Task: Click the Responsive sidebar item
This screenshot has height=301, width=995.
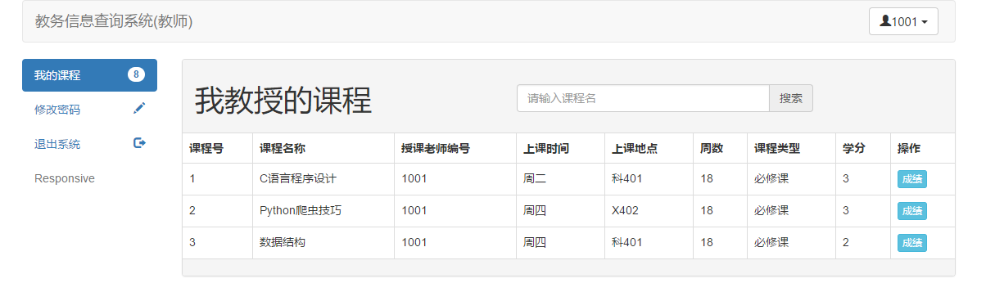Action: (65, 178)
